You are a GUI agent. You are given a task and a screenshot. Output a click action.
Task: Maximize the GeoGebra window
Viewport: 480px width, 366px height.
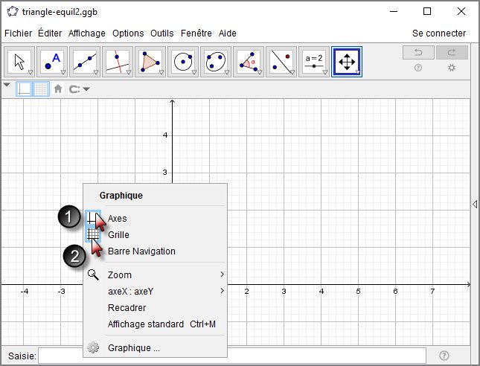(x=427, y=12)
